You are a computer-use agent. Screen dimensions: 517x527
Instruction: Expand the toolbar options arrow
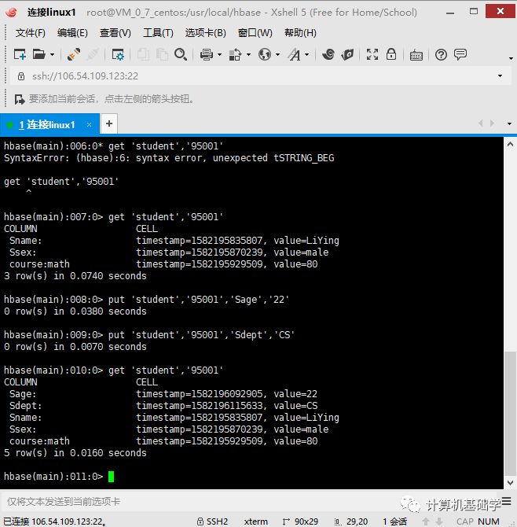pyautogui.click(x=511, y=59)
